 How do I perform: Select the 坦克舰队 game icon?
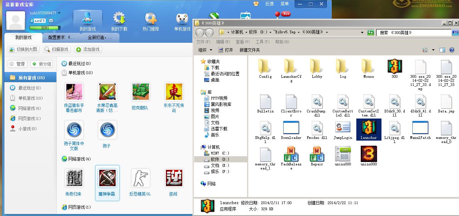tap(141, 92)
